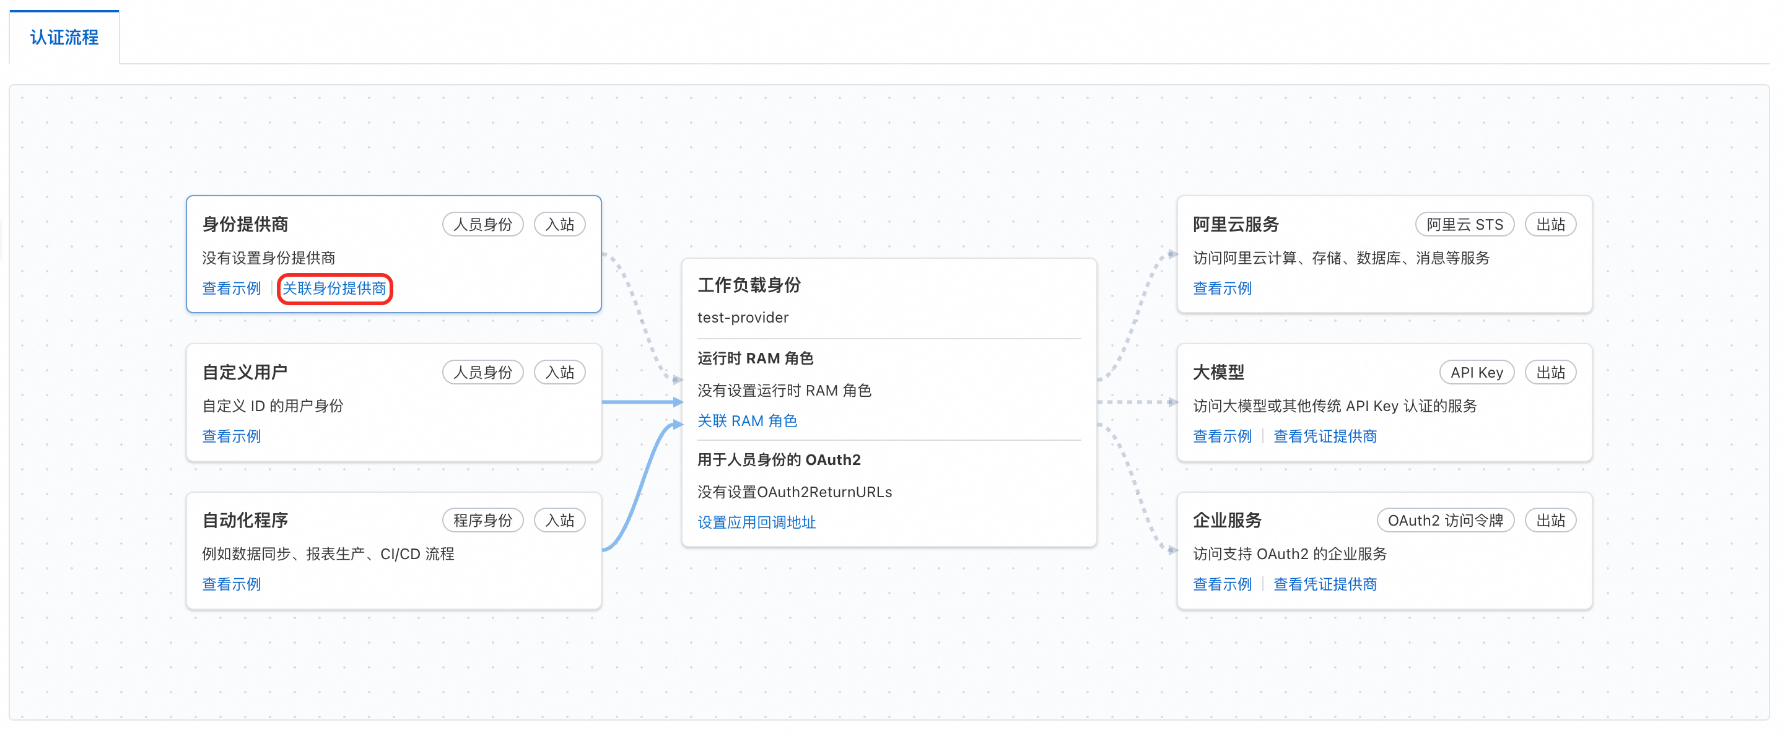Screen dimensions: 1785x733
Task: Click 查看示例 in 大模型 card
Action: tap(1221, 436)
